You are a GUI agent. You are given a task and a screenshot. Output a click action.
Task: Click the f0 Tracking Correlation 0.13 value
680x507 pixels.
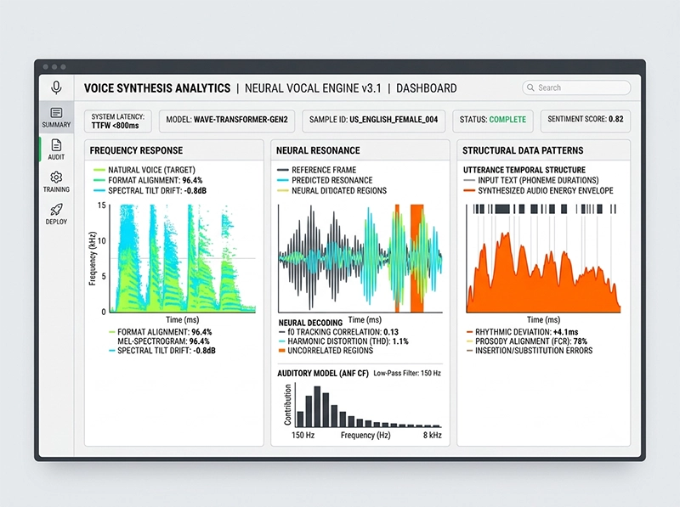pos(391,332)
